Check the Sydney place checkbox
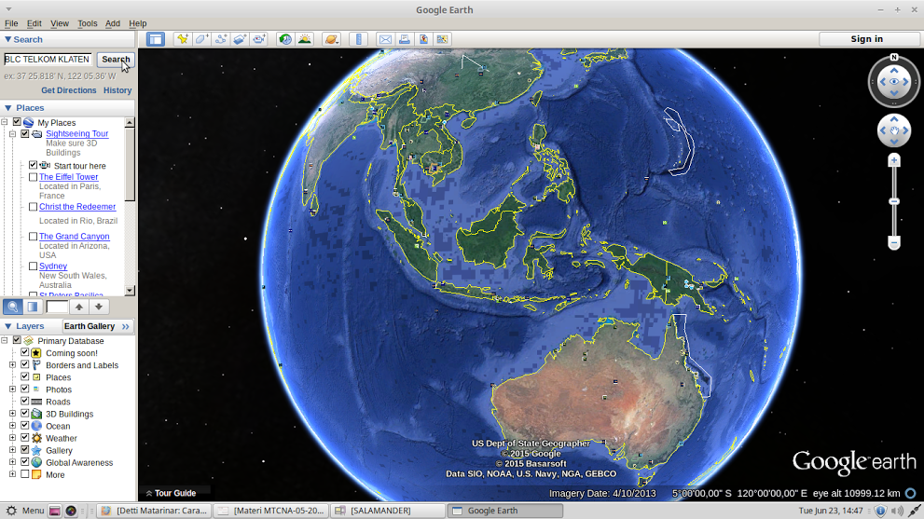The height and width of the screenshot is (519, 924). (33, 266)
